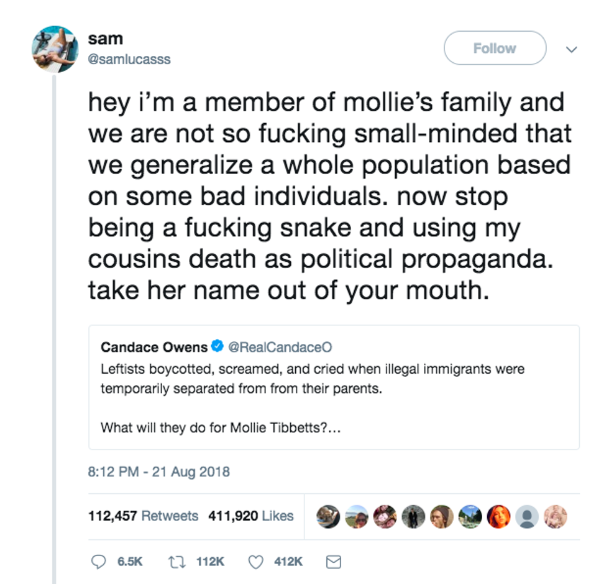Open the @RealCandaceO handle
Screen dimensions: 609x584
276,346
